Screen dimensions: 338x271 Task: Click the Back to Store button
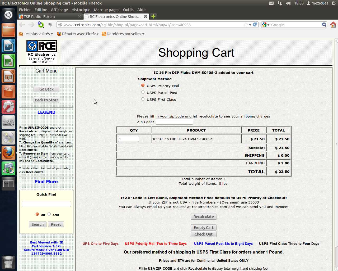[x=46, y=100]
